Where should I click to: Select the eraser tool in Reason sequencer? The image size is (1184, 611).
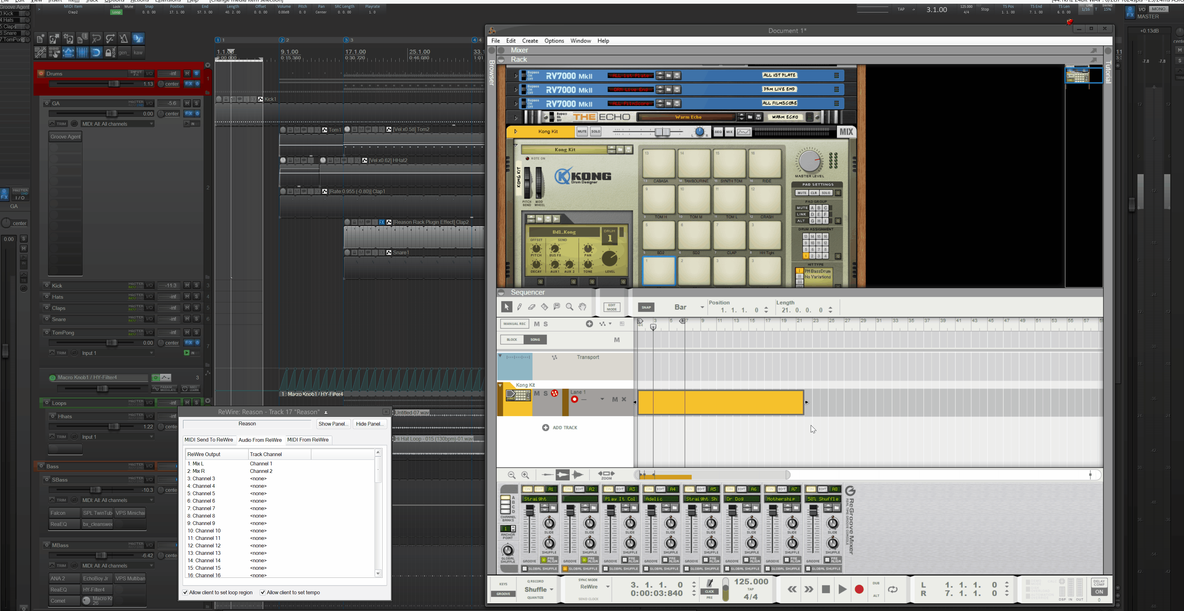[532, 307]
